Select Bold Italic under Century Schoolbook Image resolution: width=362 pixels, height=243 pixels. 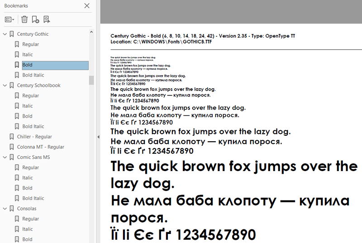[33, 126]
